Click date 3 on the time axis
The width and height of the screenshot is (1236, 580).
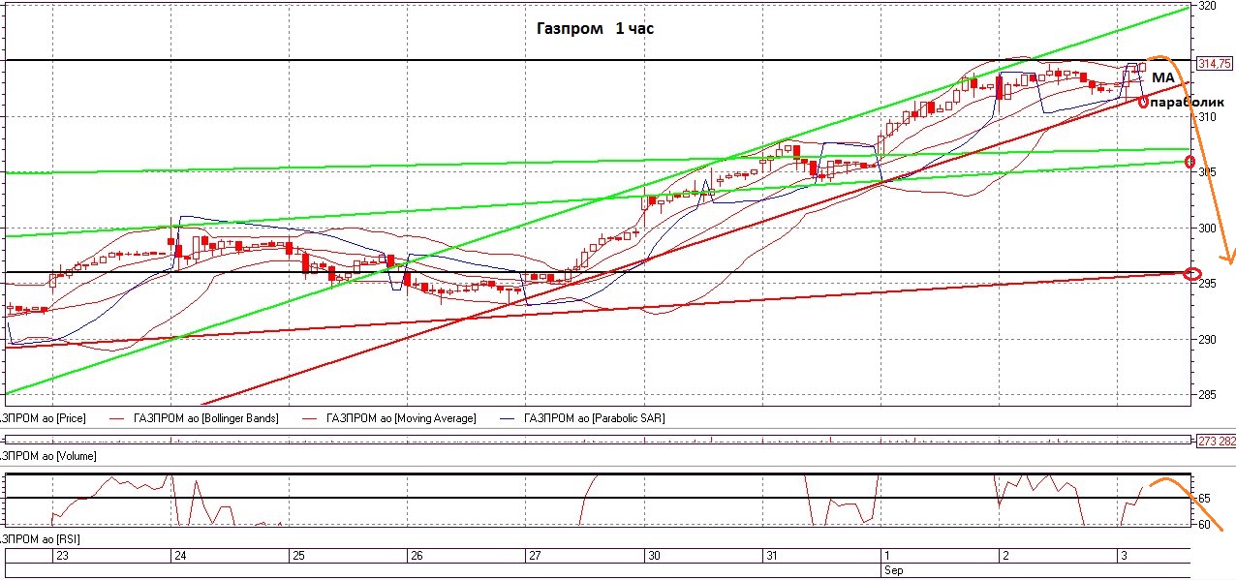(x=1123, y=556)
